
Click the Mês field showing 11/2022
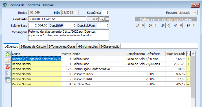click(70, 12)
